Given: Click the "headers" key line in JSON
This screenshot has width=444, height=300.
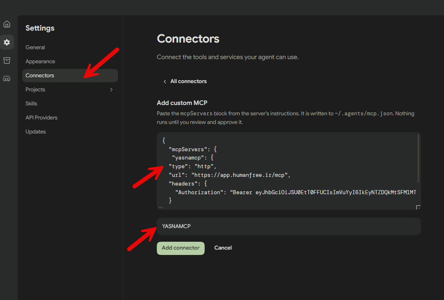Looking at the screenshot, I should point(188,184).
